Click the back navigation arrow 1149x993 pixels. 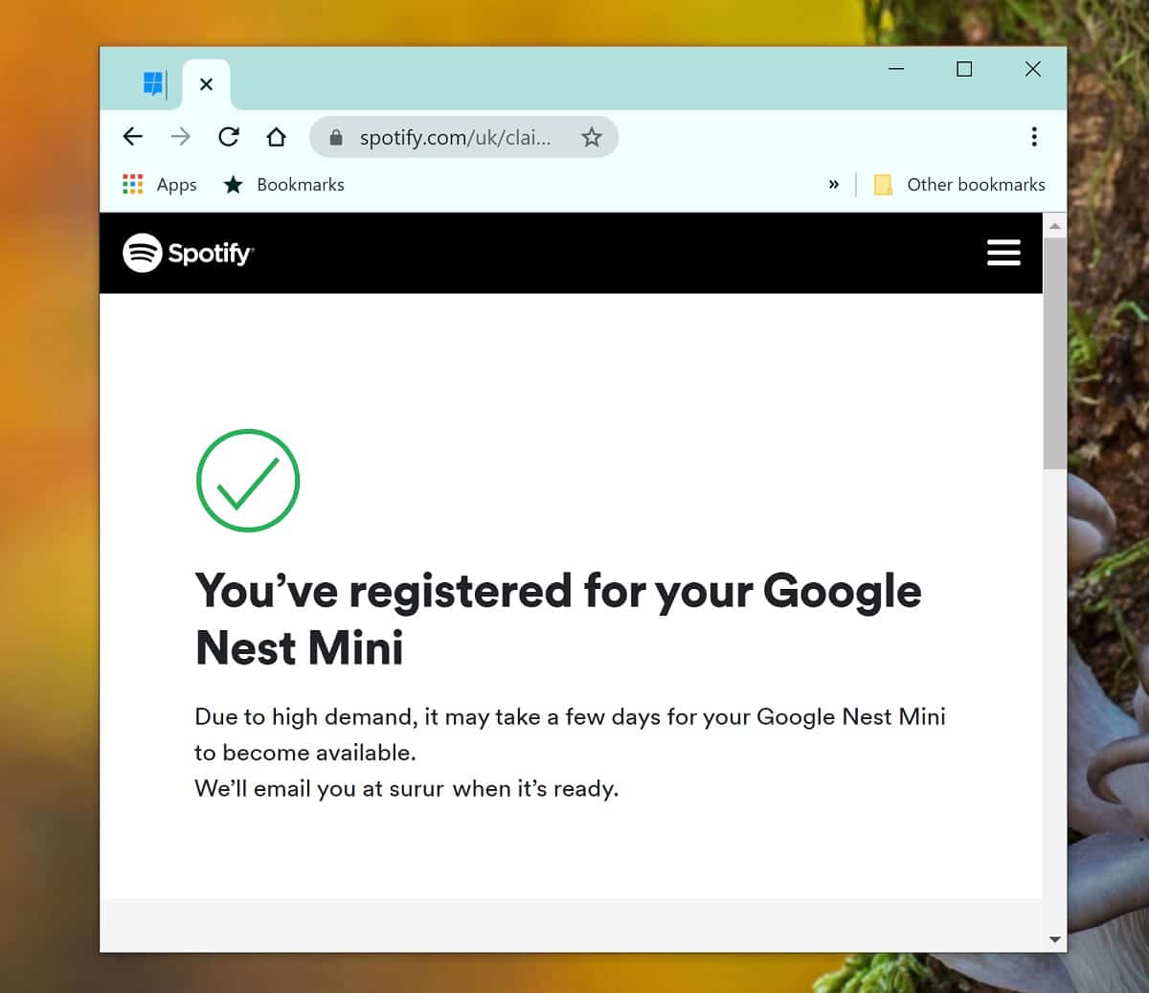(132, 137)
